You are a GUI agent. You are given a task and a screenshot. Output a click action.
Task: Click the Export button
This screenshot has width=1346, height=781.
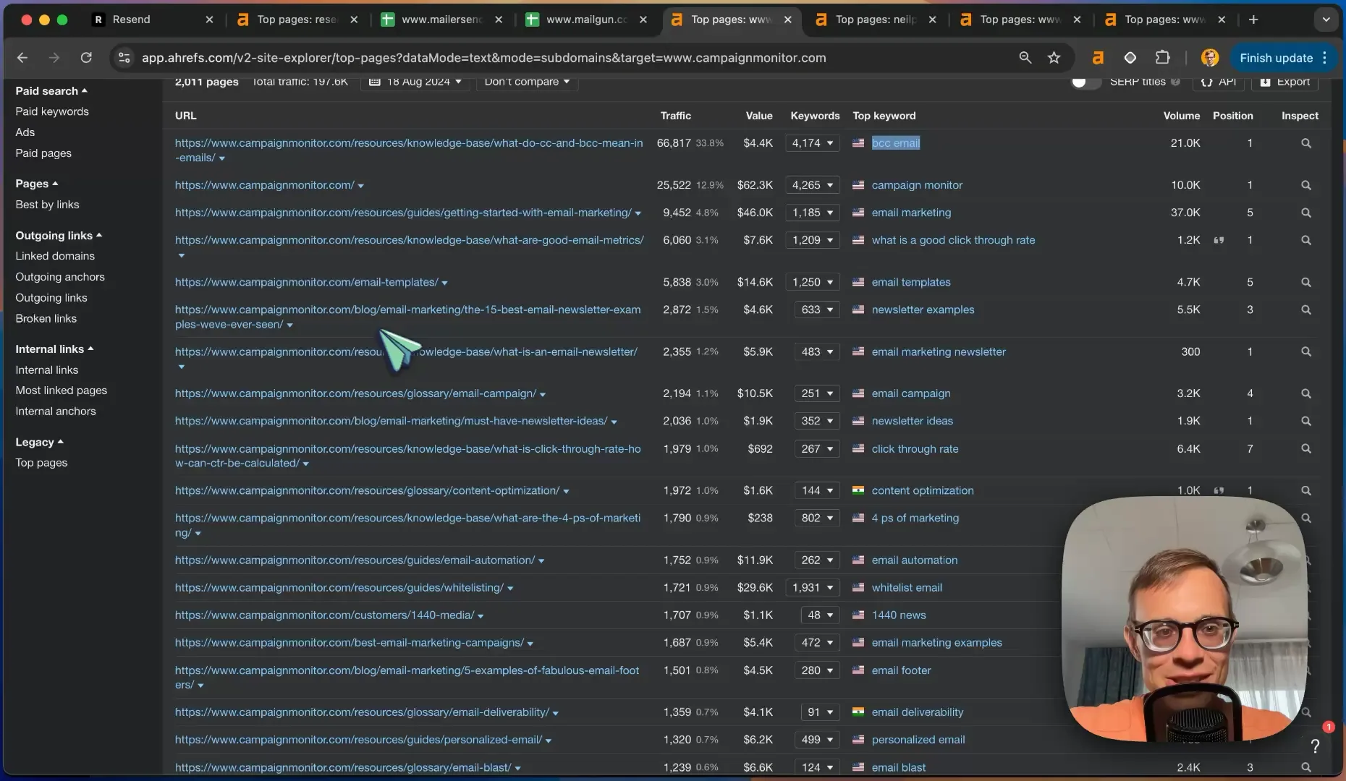click(1284, 82)
